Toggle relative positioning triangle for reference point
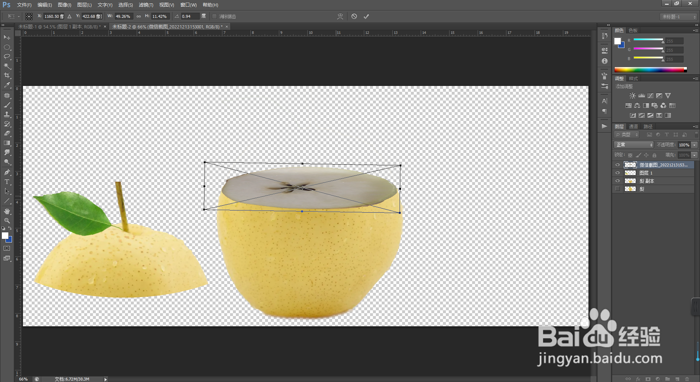 point(69,16)
